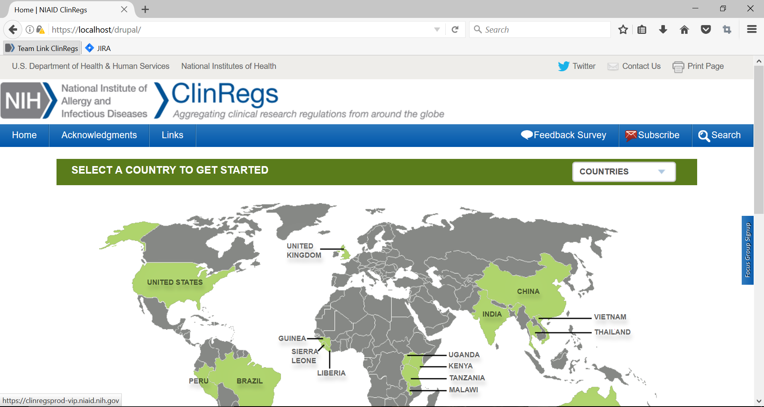Click the UGANDA map label

[x=464, y=355]
